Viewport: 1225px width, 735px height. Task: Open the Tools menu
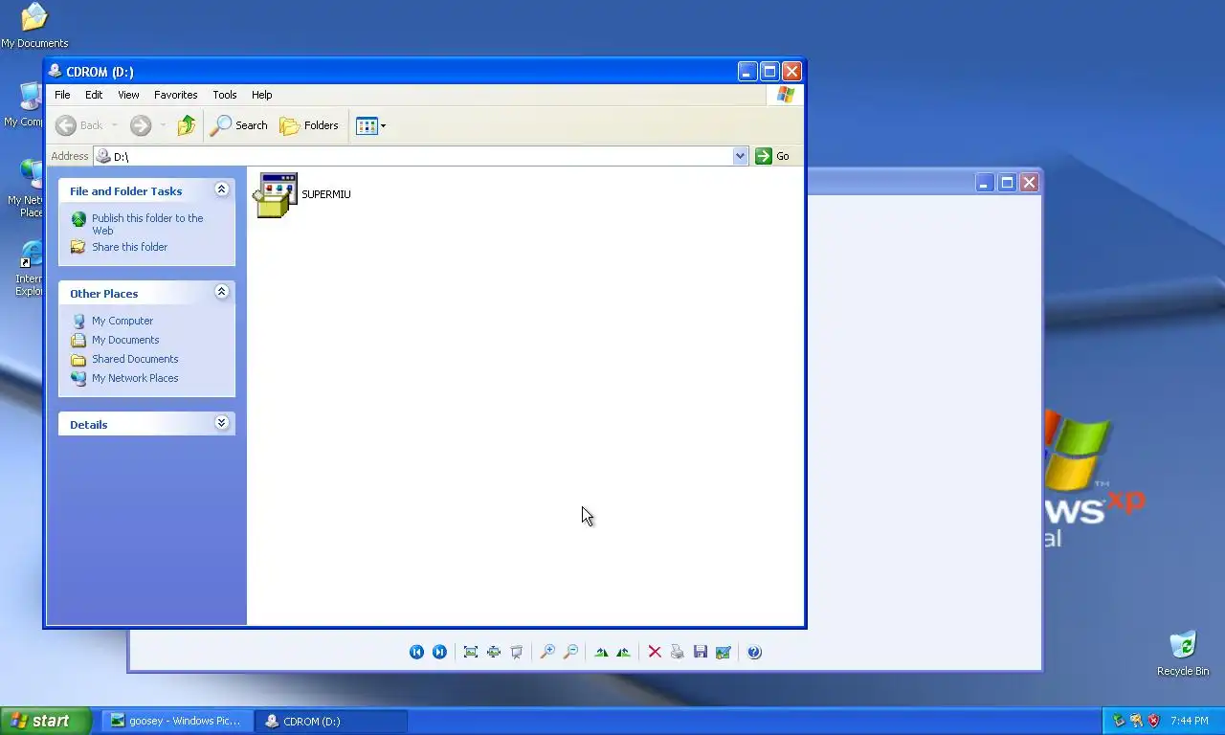tap(225, 95)
